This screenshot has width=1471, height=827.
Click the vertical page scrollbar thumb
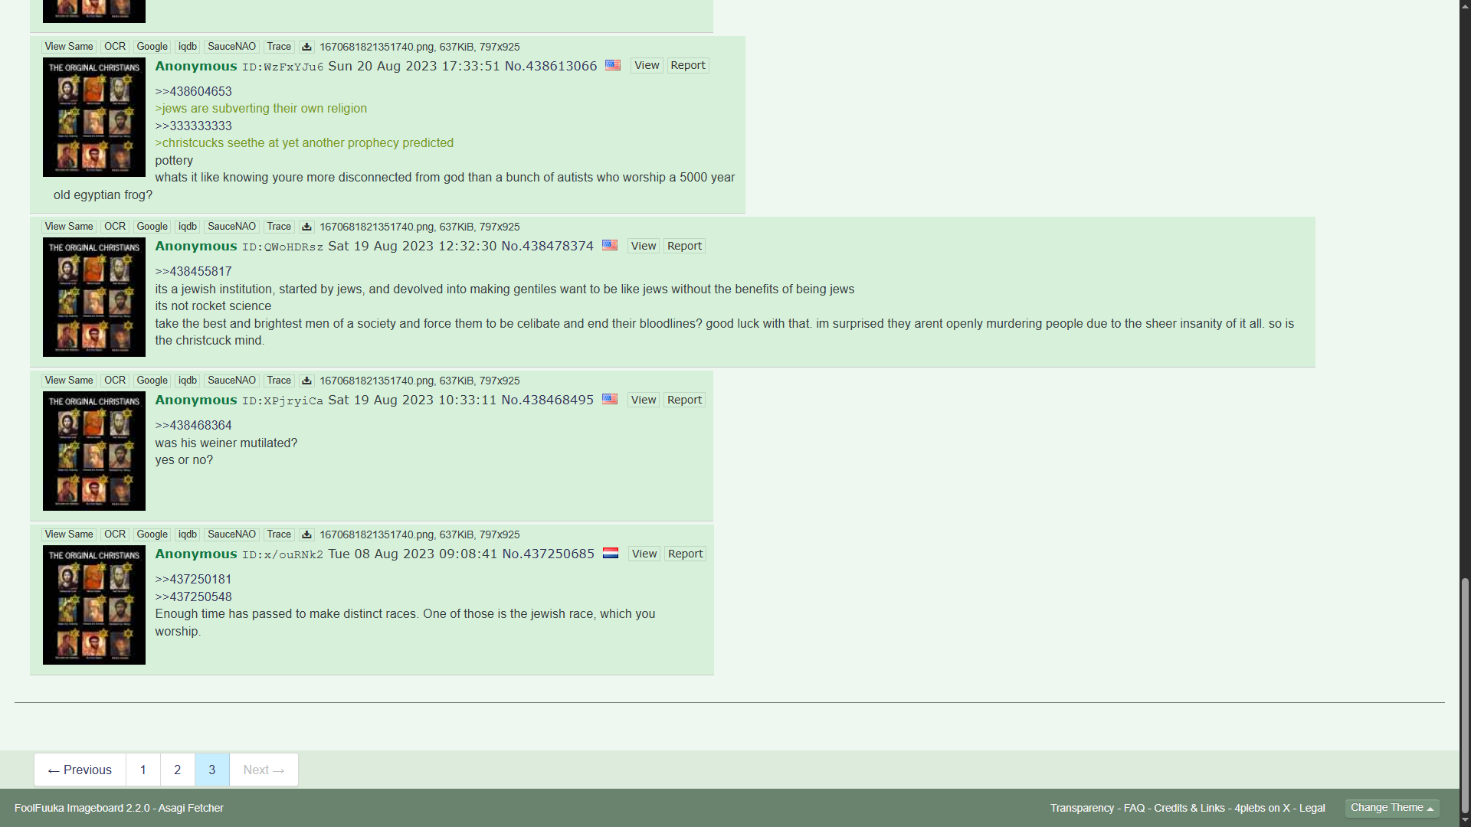pos(1465,695)
